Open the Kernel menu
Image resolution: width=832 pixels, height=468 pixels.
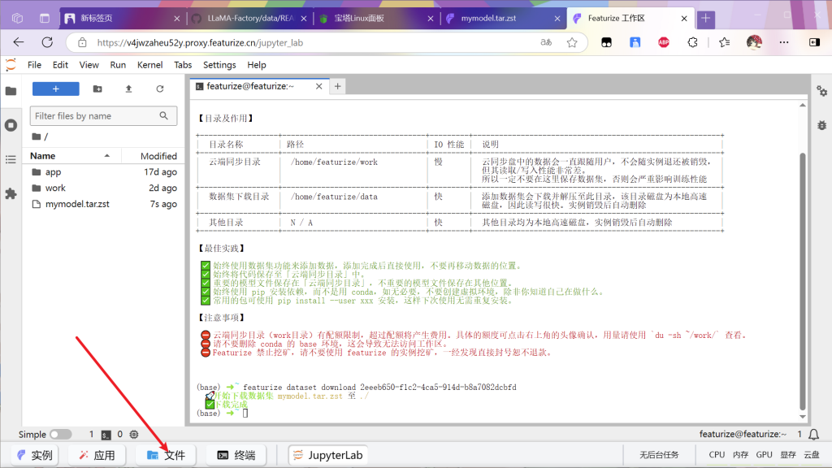tap(149, 65)
